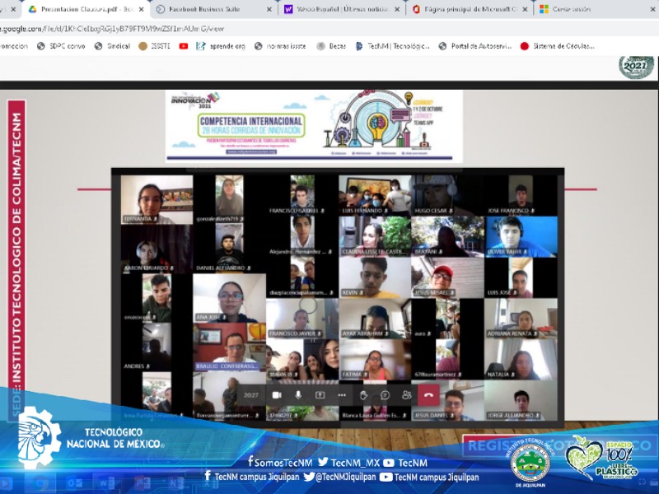Click the browser address bar URL

[x=112, y=29]
